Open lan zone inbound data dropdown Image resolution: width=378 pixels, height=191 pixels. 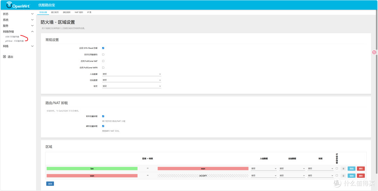[x=264, y=169]
